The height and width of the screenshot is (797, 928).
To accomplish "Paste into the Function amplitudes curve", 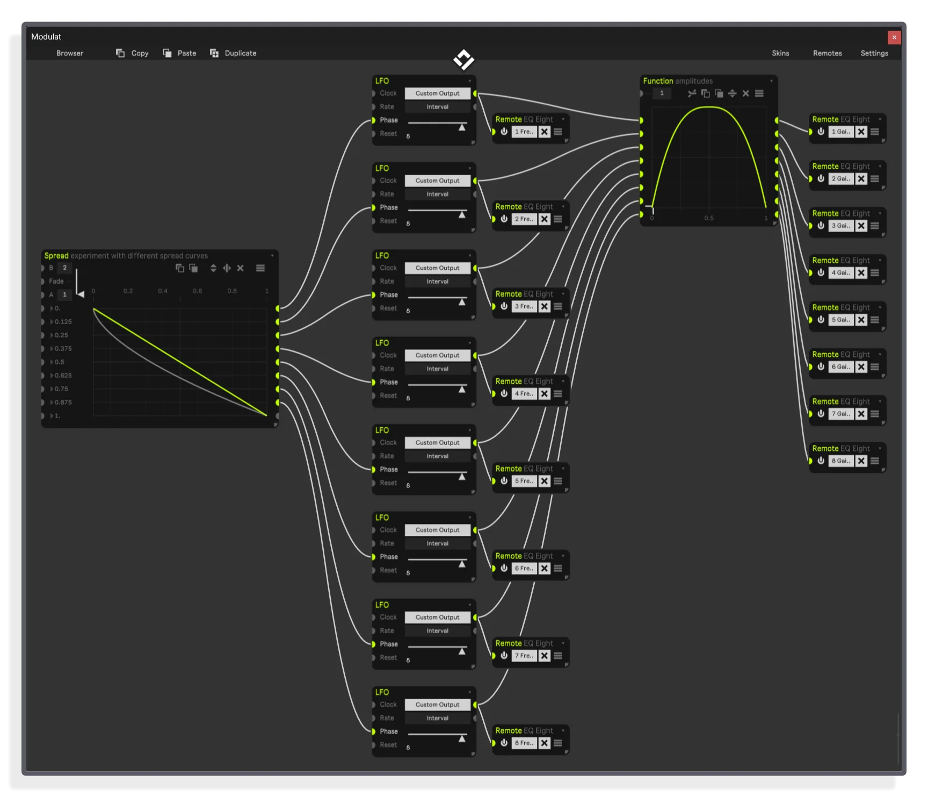I will 719,94.
